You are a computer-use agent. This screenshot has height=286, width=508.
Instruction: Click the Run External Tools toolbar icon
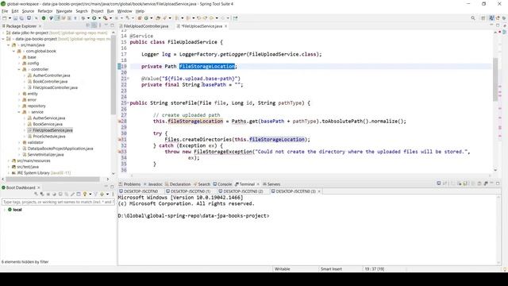pyautogui.click(x=105, y=18)
